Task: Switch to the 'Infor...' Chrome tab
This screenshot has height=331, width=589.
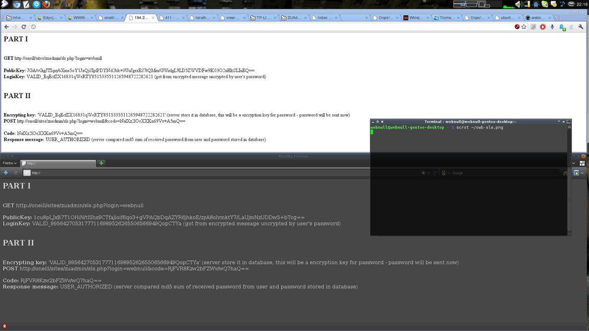Action: [x=19, y=17]
